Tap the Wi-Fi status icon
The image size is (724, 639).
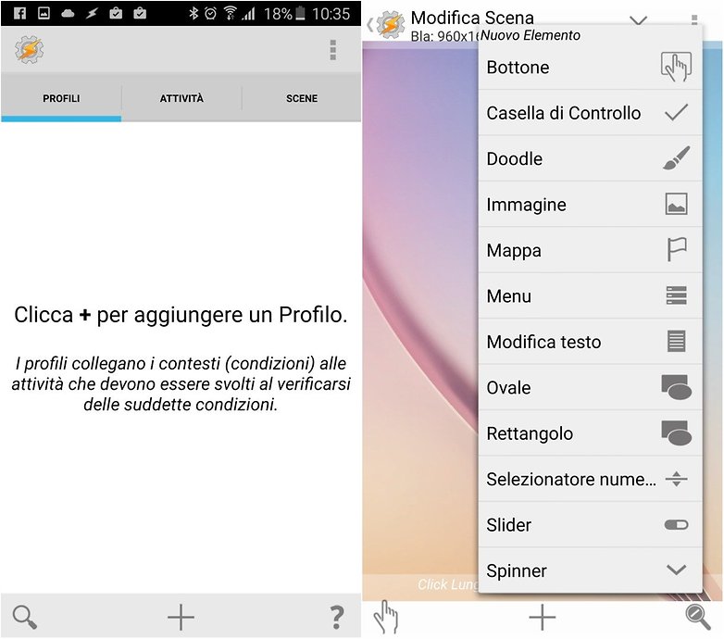230,13
